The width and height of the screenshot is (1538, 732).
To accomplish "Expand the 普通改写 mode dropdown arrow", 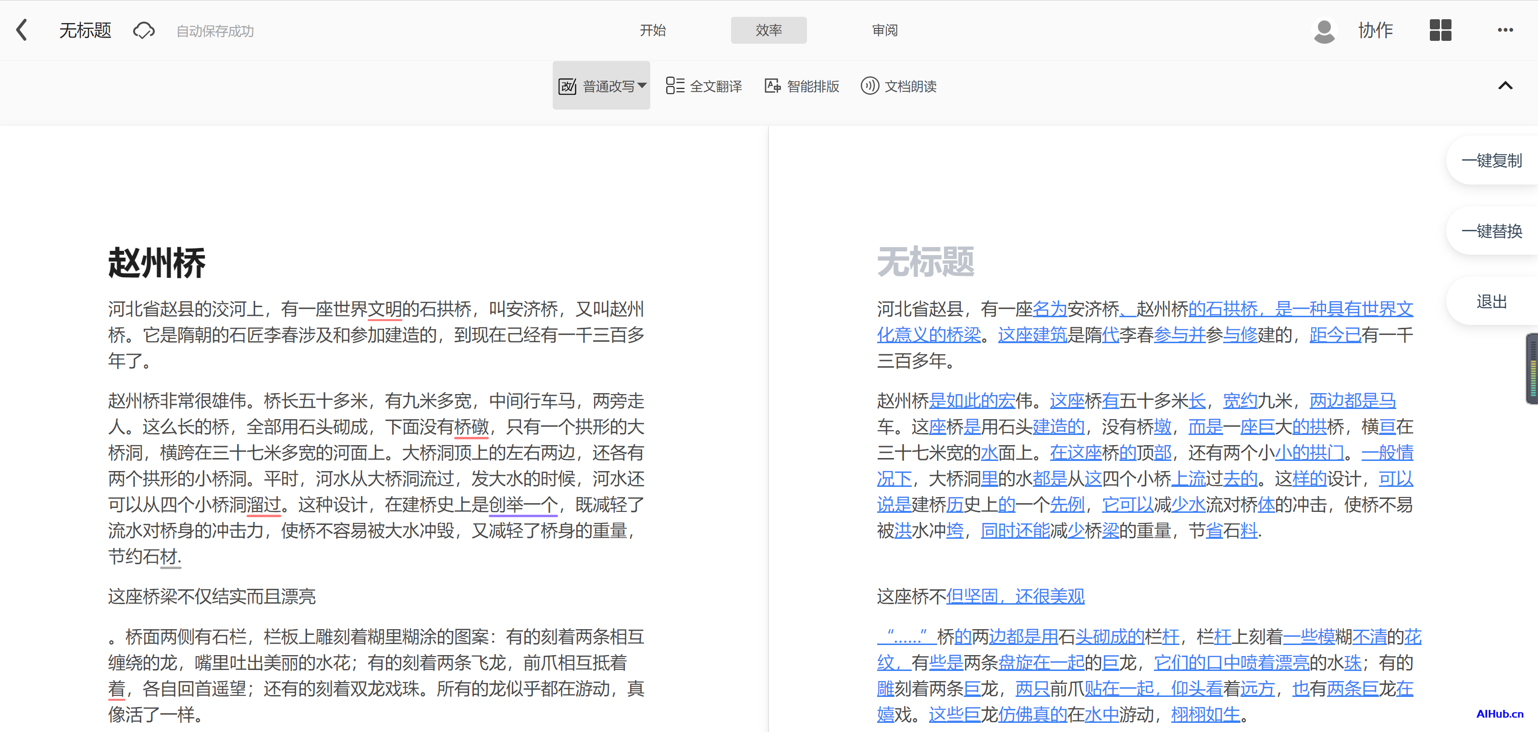I will (x=642, y=86).
